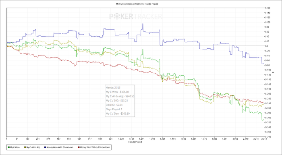
Task: Click the $60 y-axis label
Action: click(x=267, y=32)
